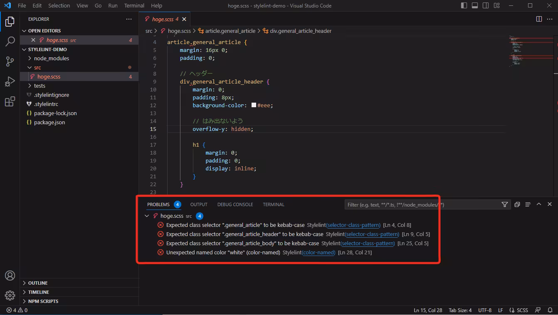Open selector-class-pattern link for .general_article error

pyautogui.click(x=353, y=225)
